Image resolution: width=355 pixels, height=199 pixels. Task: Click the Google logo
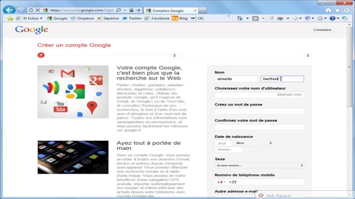pos(32,29)
